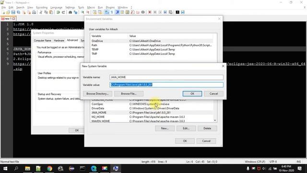Toggle Show All Characters pilcrow icon

[112, 12]
